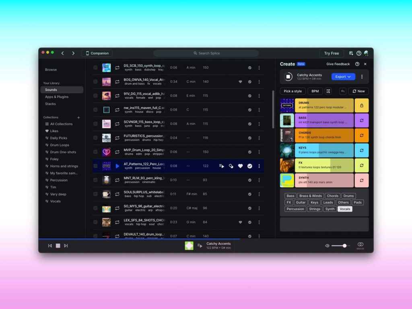The image size is (412, 309).
Task: Tick checkbox for SCVNGR_115_bass_loop row
Action: click(x=95, y=124)
